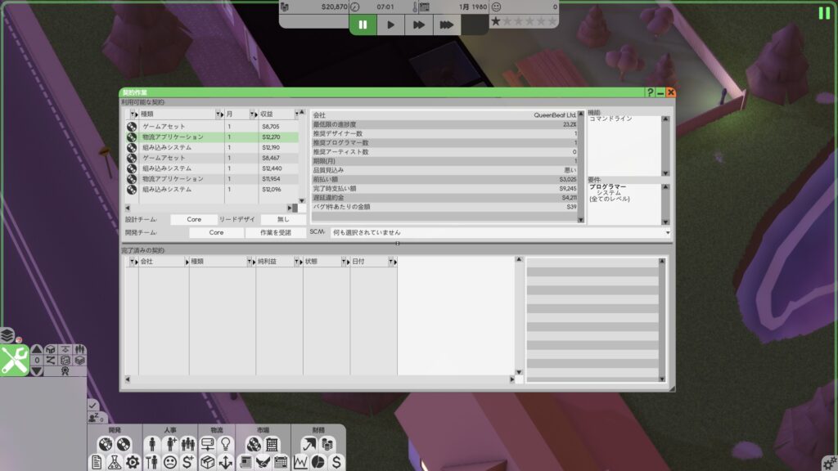This screenshot has width=838, height=471.
Task: Open the dollar sign finance icon
Action: tap(336, 462)
